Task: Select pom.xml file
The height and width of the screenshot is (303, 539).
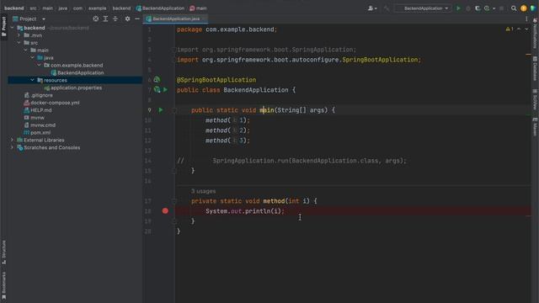Action: (37, 133)
